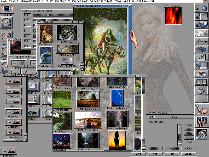Launch the astronaut dock icon
This screenshot has width=209, height=157.
[201, 134]
